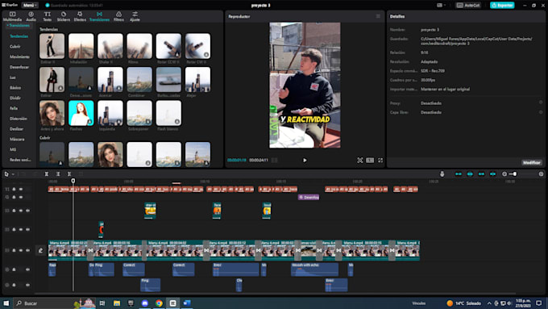Enter fullscreen preview mode
Image resolution: width=548 pixels, height=309 pixels.
380,161
